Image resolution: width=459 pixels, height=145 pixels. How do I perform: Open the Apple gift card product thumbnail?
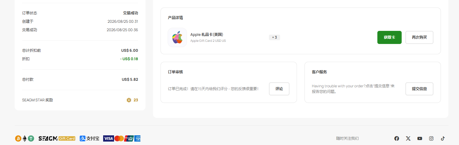(x=177, y=37)
